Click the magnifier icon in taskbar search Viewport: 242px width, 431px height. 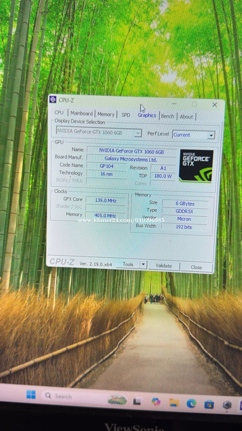(48, 396)
